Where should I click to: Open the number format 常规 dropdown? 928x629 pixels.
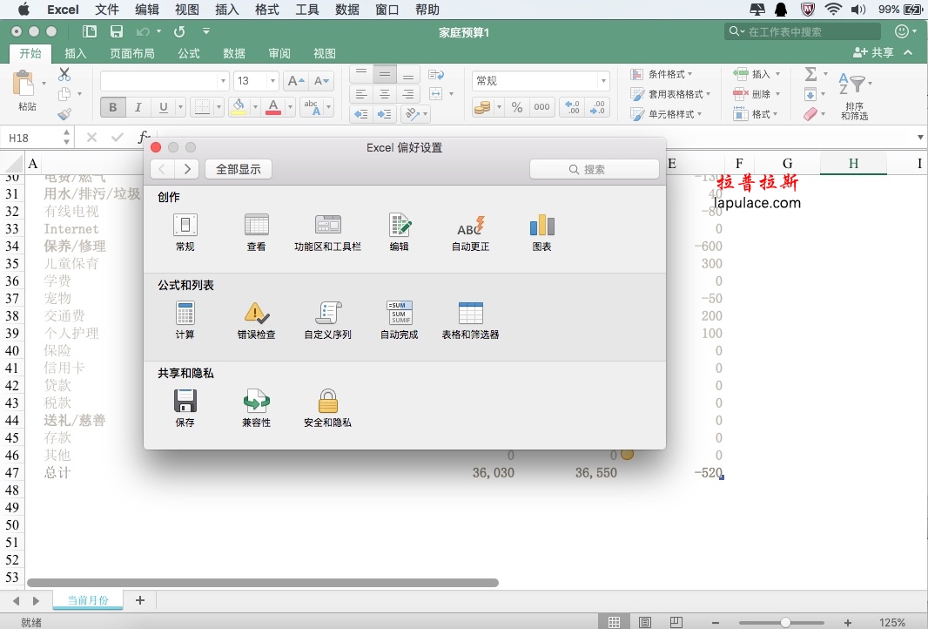pos(603,81)
